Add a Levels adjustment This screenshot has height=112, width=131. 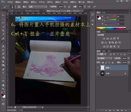[107, 39]
